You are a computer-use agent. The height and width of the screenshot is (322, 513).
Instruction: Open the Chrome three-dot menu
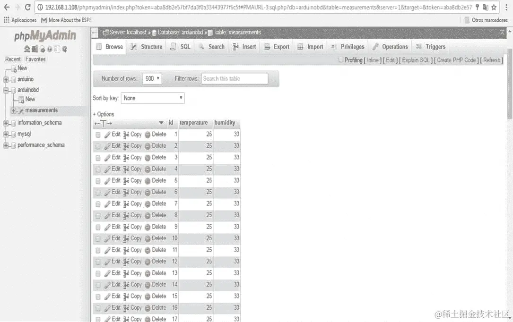tap(506, 7)
